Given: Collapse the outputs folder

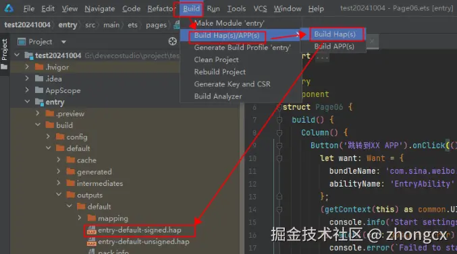Looking at the screenshot, I should coord(59,194).
